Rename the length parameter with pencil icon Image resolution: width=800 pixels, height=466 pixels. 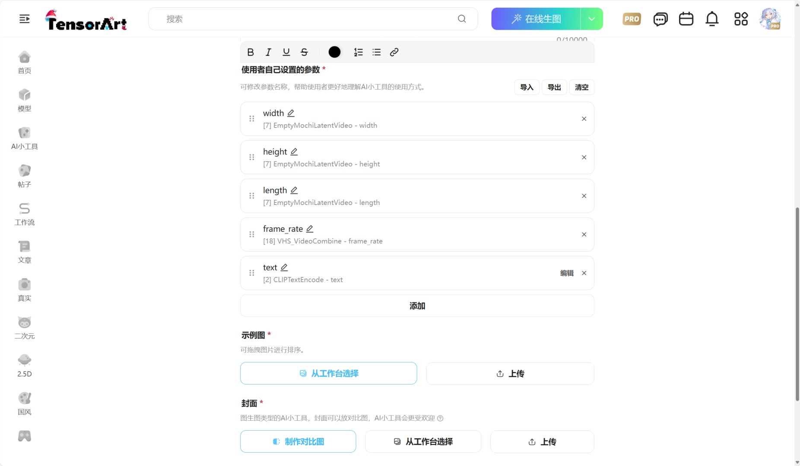coord(294,190)
